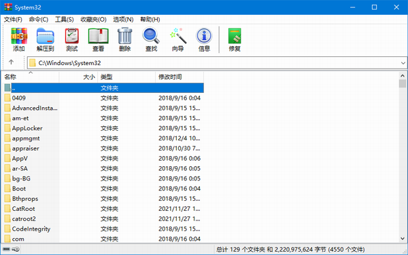Click the vertical scrollbar thumb

403,83
